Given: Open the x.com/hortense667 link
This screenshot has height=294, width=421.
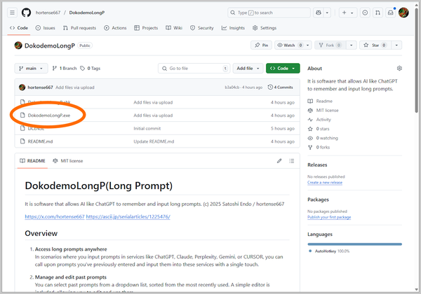Looking at the screenshot, I should point(55,216).
